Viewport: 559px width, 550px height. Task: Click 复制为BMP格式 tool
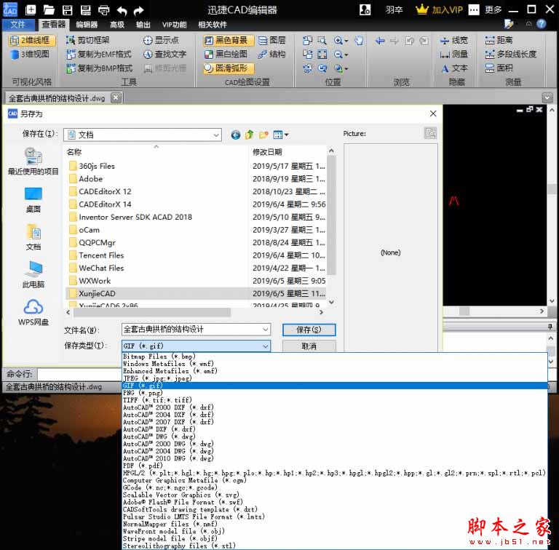tap(100, 68)
